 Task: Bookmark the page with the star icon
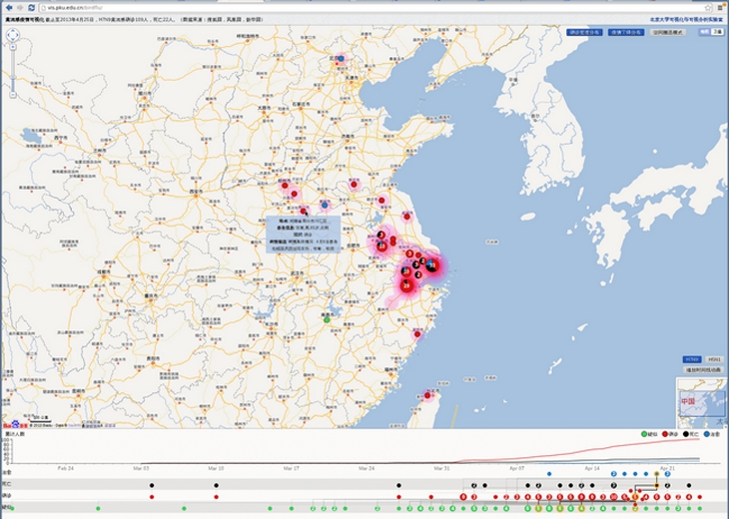[708, 7]
